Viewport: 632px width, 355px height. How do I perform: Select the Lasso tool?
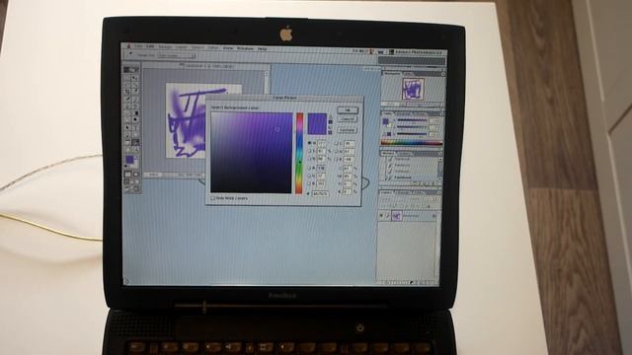point(127,85)
